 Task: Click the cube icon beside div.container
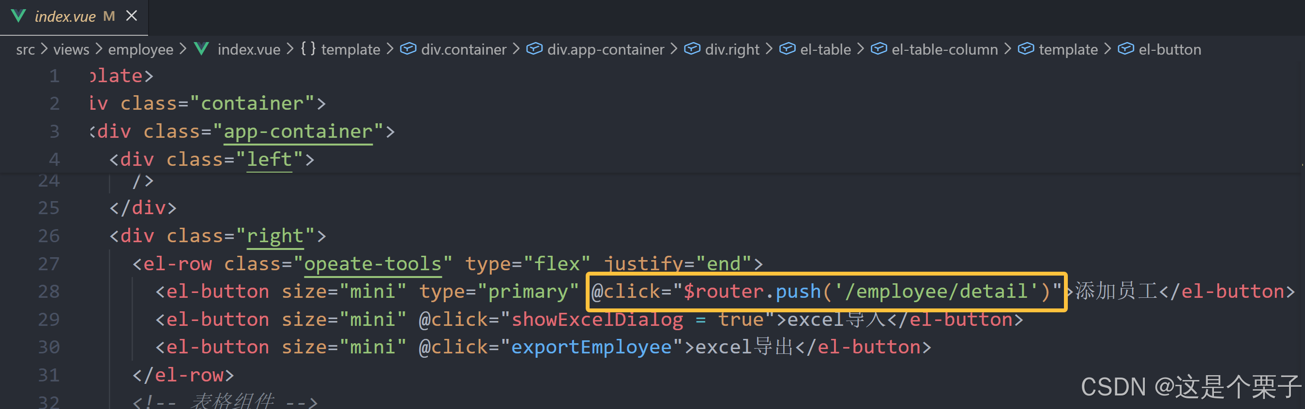409,49
